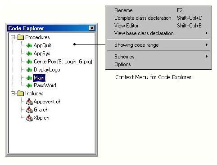Select the PassWord procedure label
Viewport: 217px width, 165px height.
pyautogui.click(x=45, y=85)
